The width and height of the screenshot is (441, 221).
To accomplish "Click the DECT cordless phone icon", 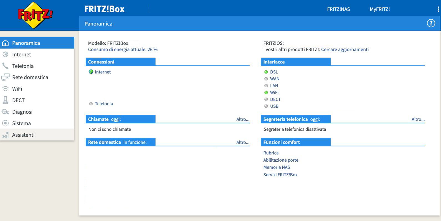I will click(5, 100).
